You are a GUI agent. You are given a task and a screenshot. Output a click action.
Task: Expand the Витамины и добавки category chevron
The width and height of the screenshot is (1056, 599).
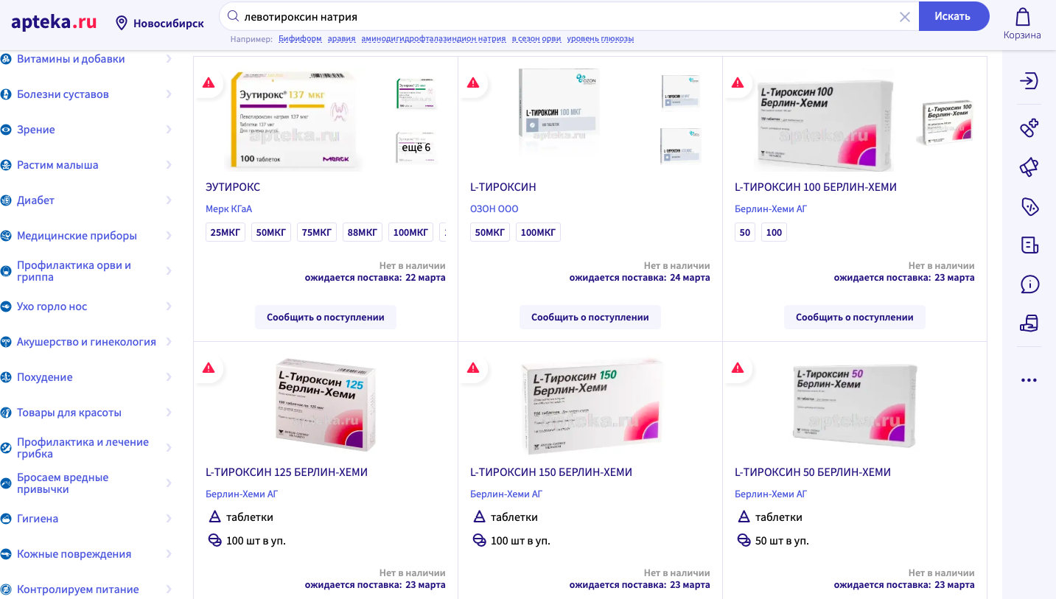tap(169, 59)
